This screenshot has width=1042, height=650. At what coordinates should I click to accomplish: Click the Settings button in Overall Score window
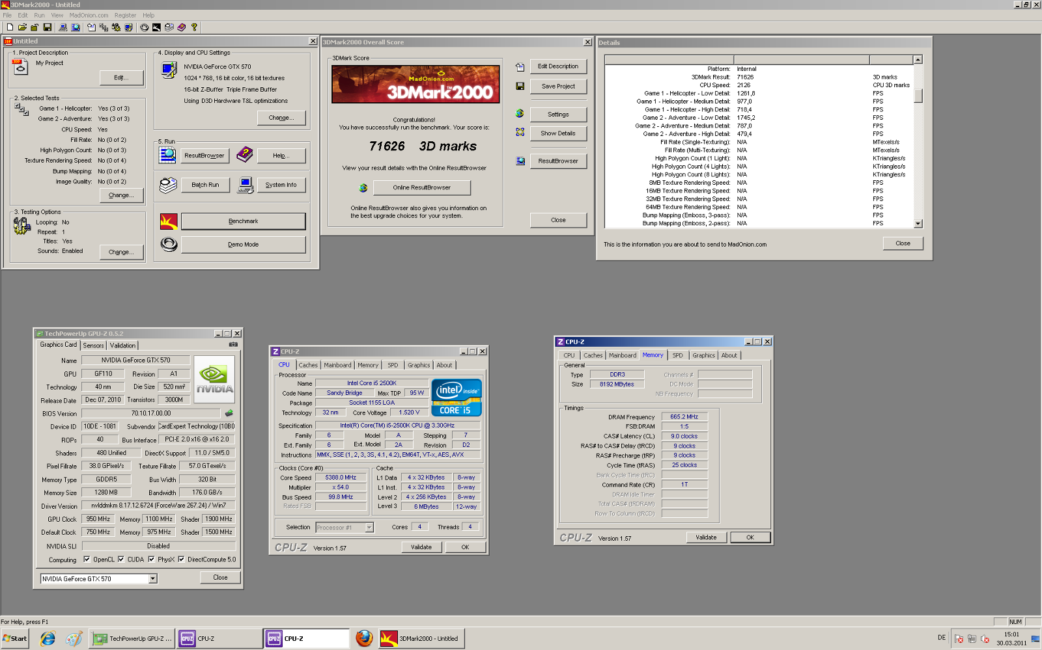coord(558,114)
